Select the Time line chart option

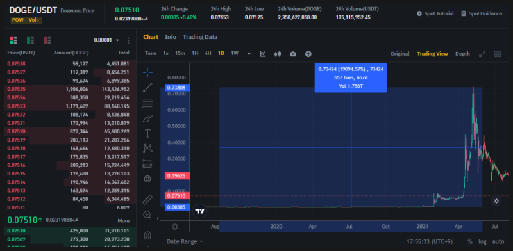click(x=151, y=53)
